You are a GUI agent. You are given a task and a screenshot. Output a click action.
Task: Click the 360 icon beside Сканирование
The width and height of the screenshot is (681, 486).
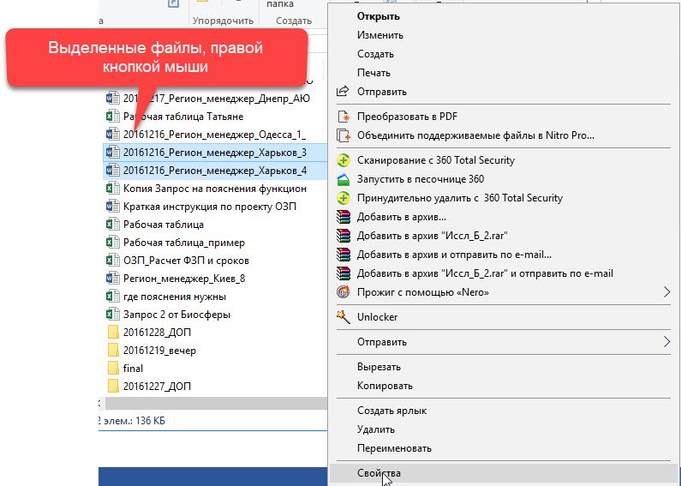pos(343,160)
